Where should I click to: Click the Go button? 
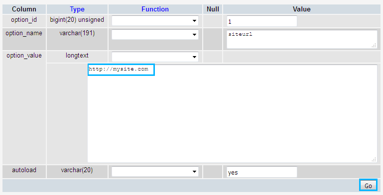click(x=368, y=186)
